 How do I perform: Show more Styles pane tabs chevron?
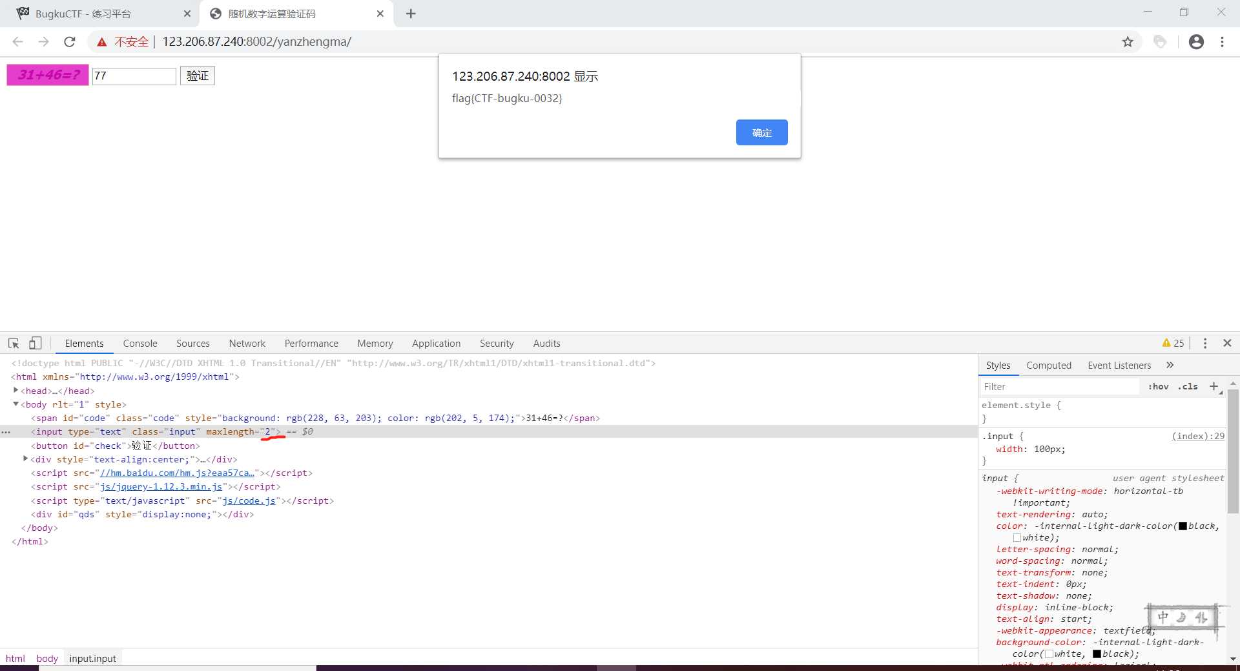(x=1170, y=366)
